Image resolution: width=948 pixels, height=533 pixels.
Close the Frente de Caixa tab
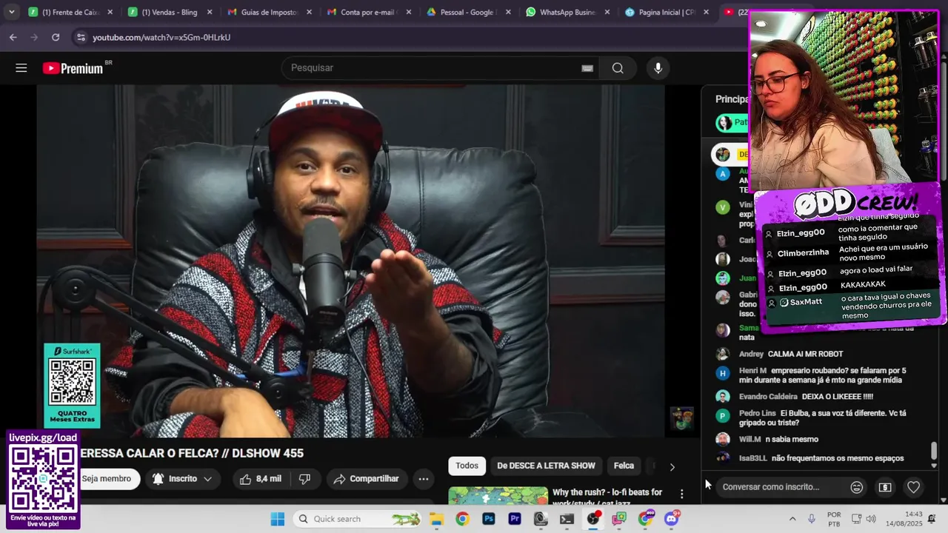(110, 12)
